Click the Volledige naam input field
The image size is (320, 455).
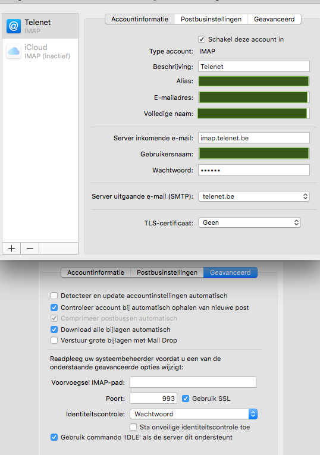[x=254, y=114]
